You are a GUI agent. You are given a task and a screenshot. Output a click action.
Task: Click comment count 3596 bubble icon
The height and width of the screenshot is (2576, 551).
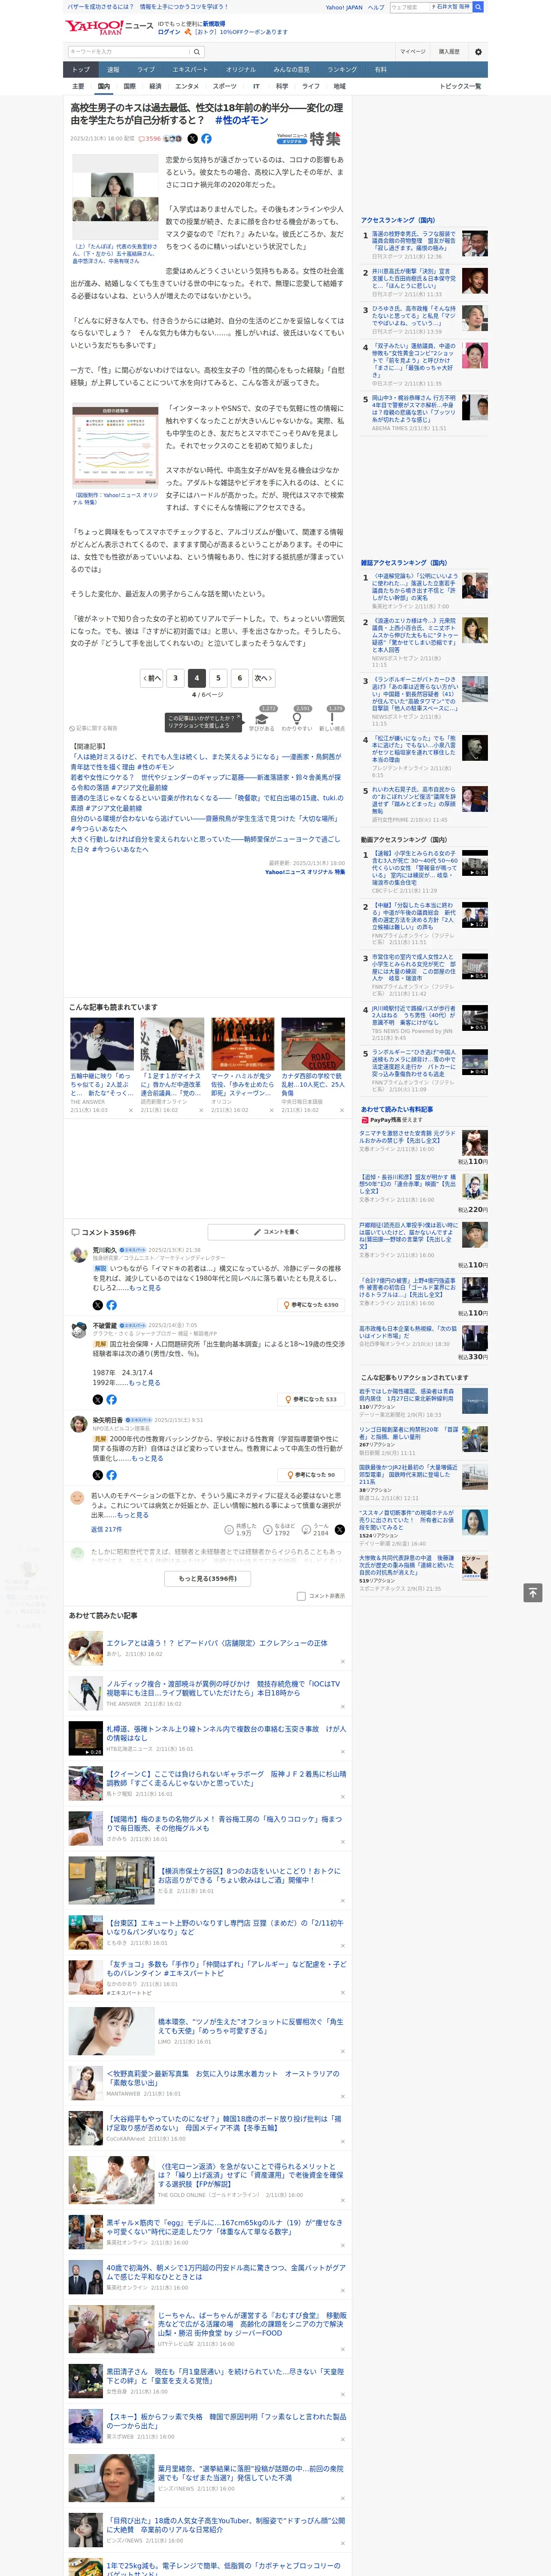150,139
